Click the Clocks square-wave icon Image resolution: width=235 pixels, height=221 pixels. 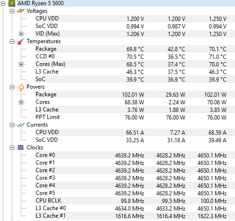(x=20, y=147)
